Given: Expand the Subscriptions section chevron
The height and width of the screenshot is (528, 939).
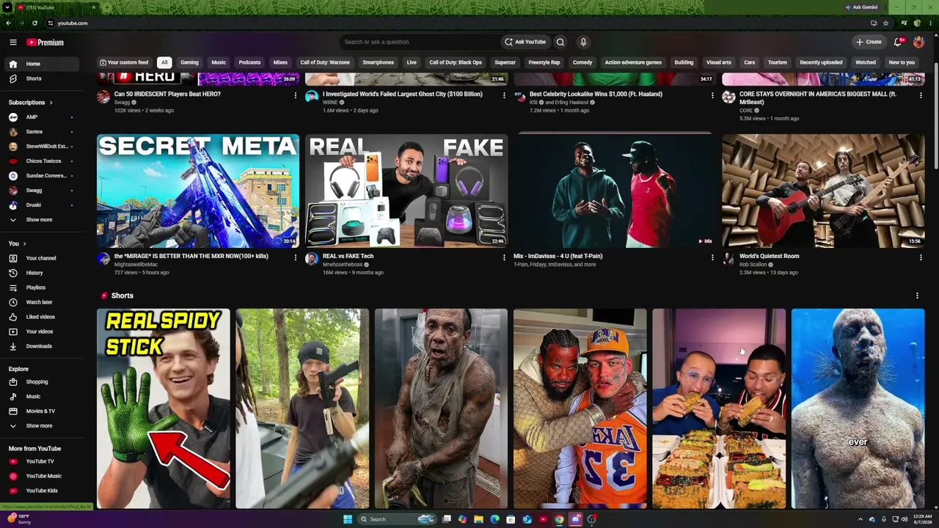Looking at the screenshot, I should pos(51,103).
